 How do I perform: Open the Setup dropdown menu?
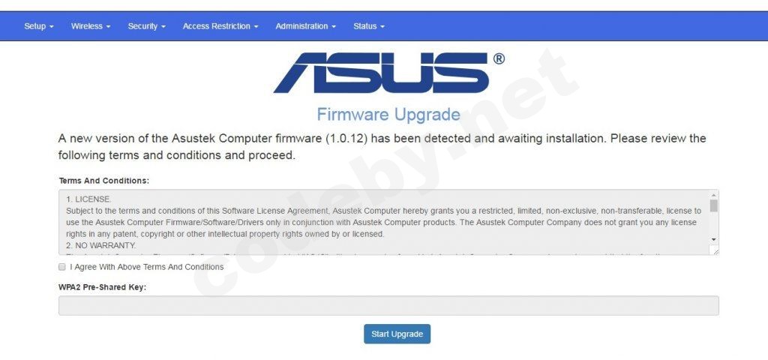coord(39,26)
